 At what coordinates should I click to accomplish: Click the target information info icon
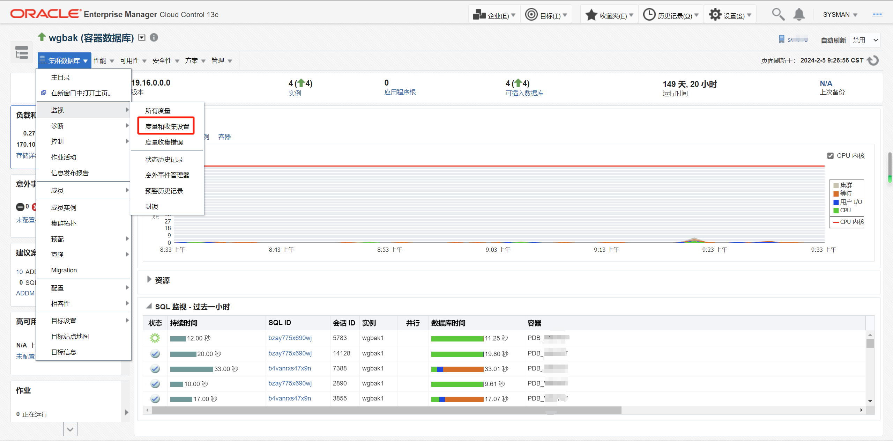pyautogui.click(x=154, y=37)
